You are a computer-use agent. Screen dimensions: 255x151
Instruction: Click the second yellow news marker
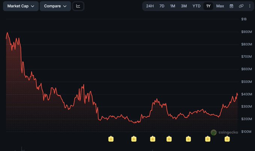[134, 139]
